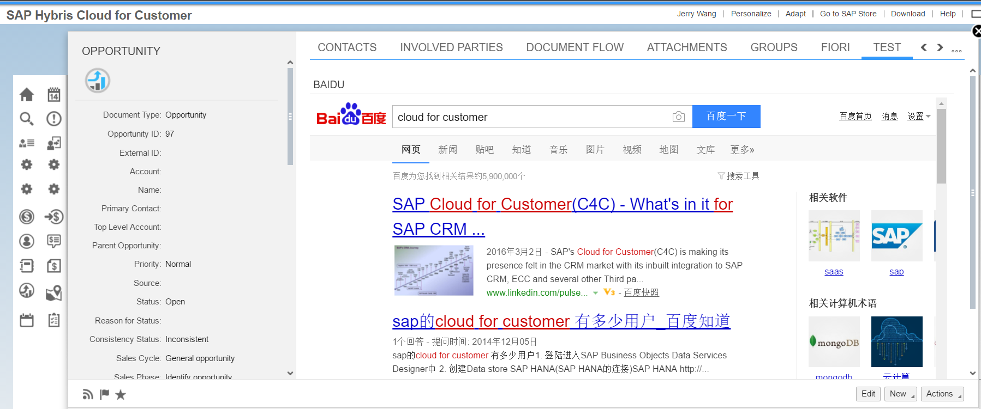The width and height of the screenshot is (981, 409).
Task: Open the calendar icon showing 14
Action: pos(53,95)
